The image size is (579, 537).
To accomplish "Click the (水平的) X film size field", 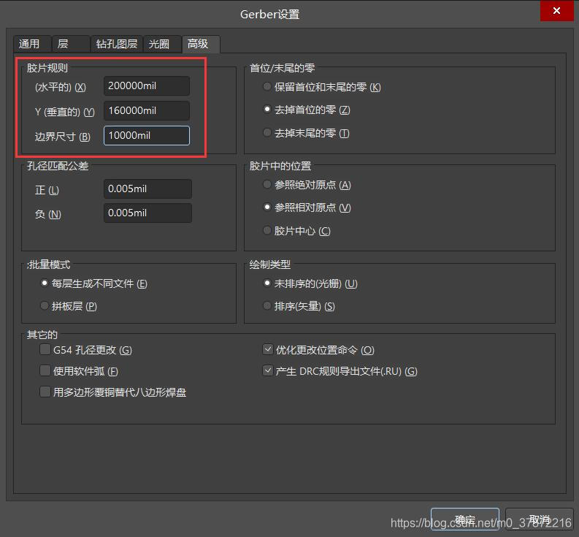I will [x=147, y=85].
